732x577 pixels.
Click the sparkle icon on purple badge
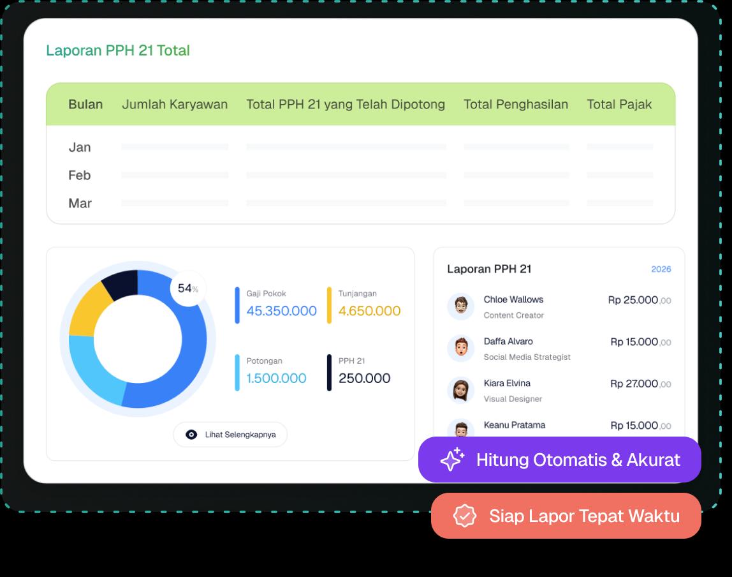pyautogui.click(x=452, y=460)
